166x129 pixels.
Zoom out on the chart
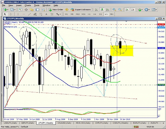tap(120, 10)
